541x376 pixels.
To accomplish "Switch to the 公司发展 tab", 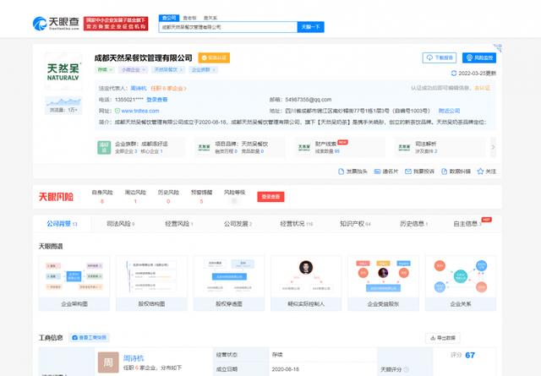I will tap(238, 224).
